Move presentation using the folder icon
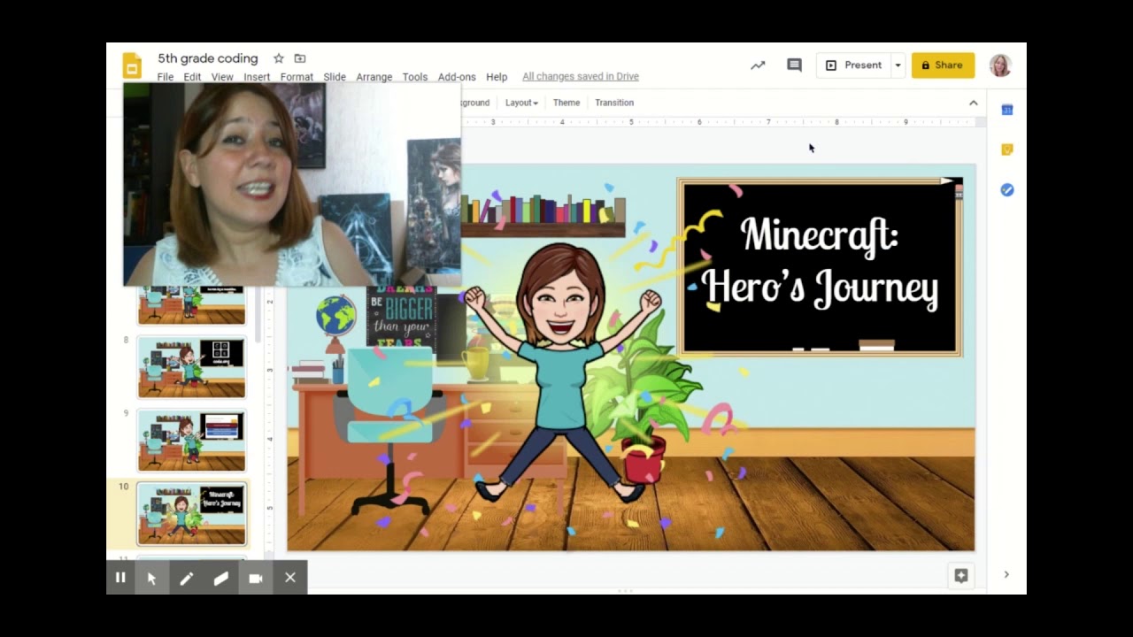Screen dimensions: 1133x637 pos(300,58)
